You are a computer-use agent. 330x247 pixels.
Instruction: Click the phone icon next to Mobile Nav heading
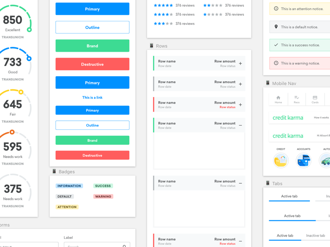click(267, 83)
